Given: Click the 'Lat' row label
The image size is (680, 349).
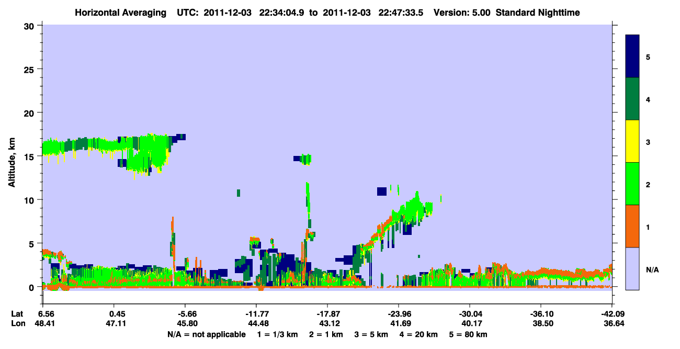Looking at the screenshot, I should [x=17, y=314].
